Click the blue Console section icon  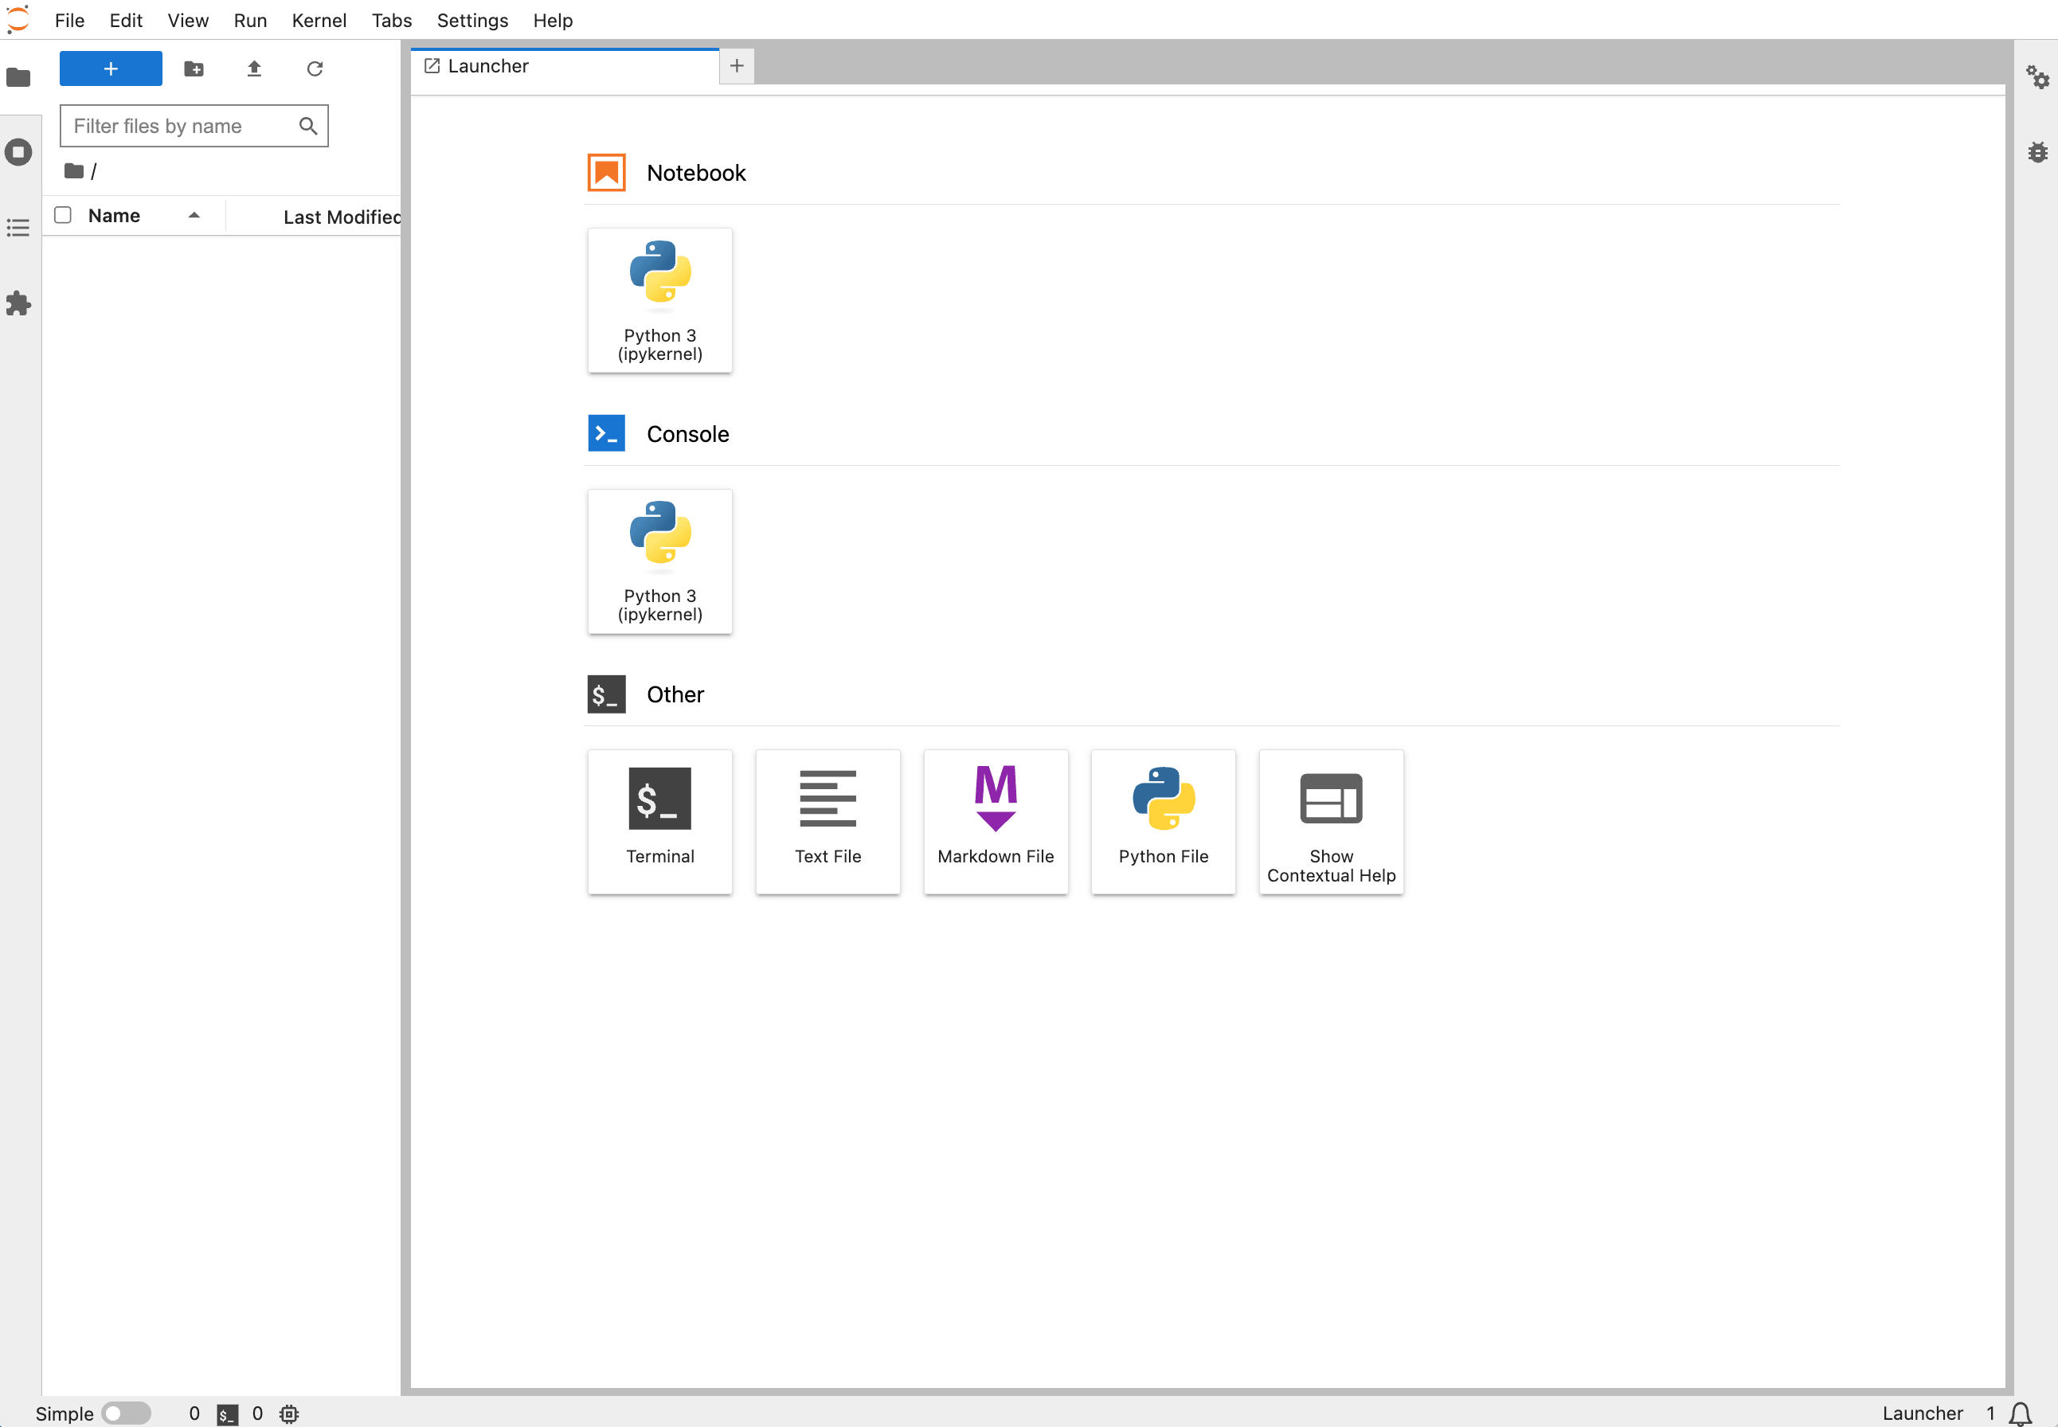[606, 434]
